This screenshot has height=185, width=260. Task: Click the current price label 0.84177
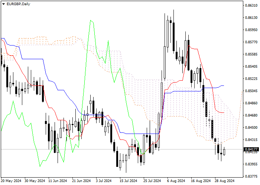pyautogui.click(x=251, y=149)
